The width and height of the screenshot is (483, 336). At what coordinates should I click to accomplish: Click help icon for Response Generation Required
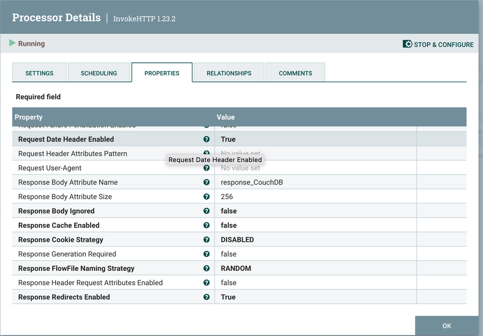(206, 254)
